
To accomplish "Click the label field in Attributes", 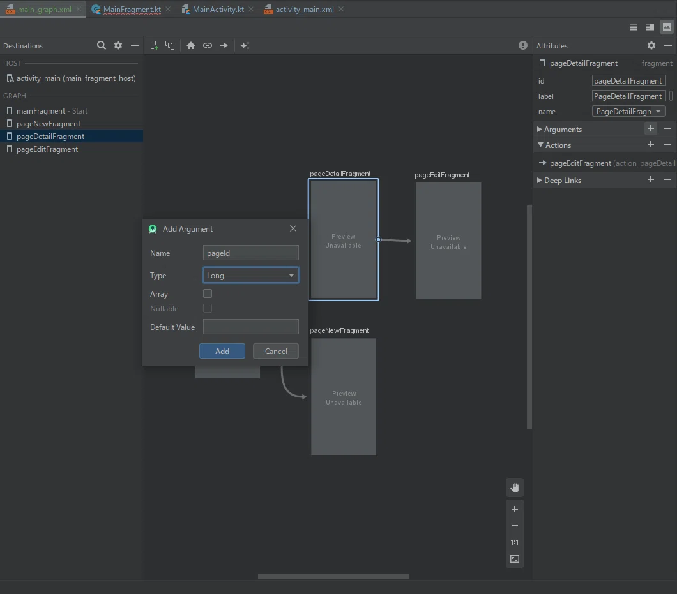I will pyautogui.click(x=628, y=96).
